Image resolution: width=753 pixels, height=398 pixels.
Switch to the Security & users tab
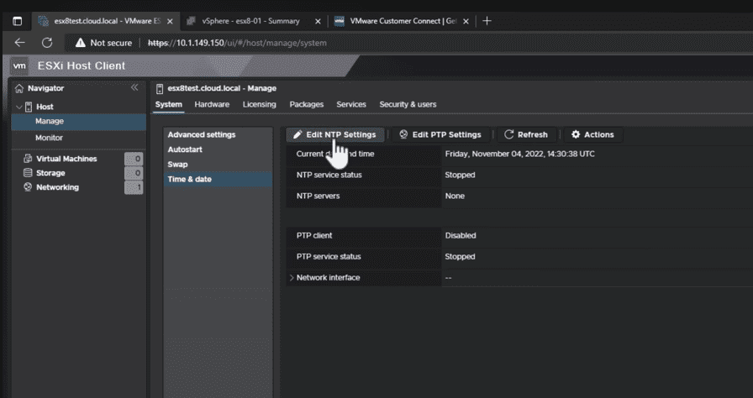(x=408, y=104)
